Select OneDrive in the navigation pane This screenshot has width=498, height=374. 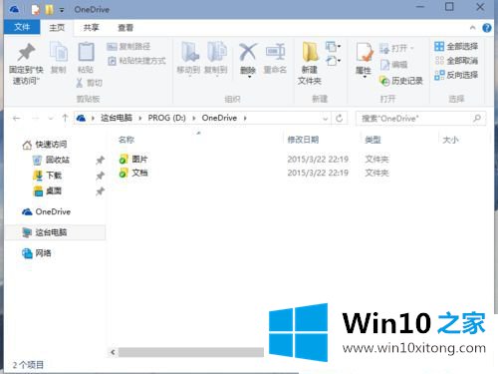47,211
